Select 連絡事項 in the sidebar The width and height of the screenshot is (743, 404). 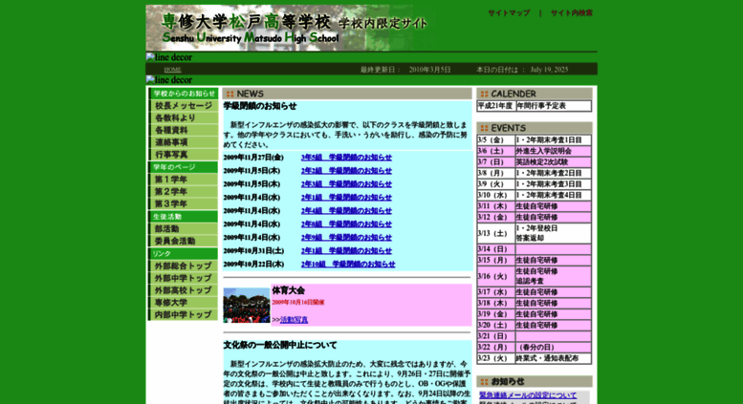point(184,142)
